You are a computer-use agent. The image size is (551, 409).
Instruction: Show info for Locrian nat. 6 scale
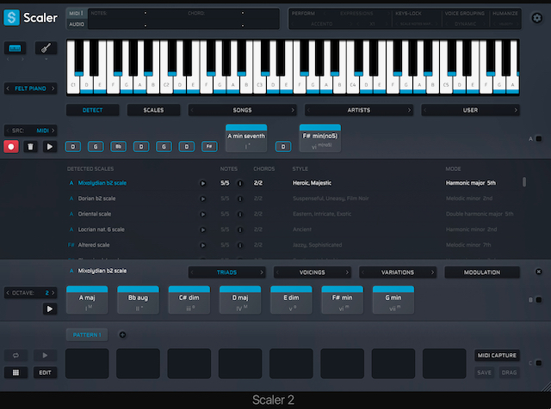(x=240, y=229)
